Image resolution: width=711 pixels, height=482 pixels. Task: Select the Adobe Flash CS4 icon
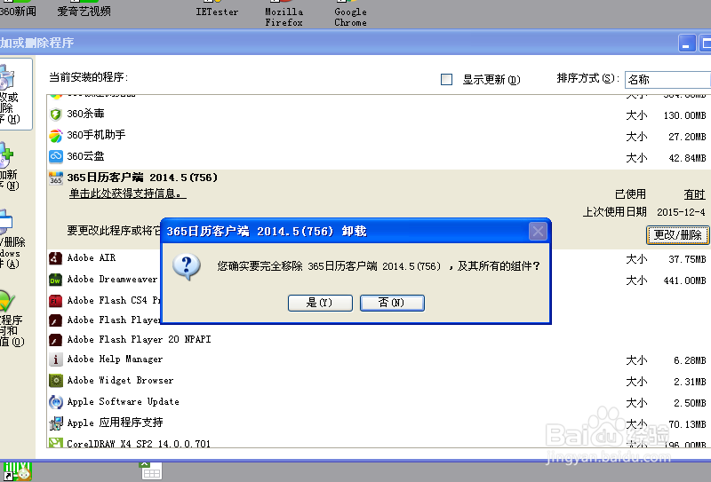[x=56, y=300]
